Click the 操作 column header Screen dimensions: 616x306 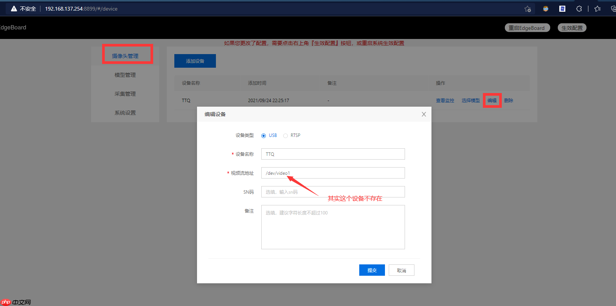(441, 83)
